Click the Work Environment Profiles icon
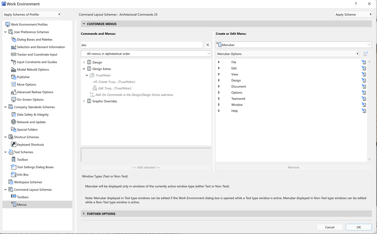Screen dimensions: 377x234 click(x=8, y=24)
